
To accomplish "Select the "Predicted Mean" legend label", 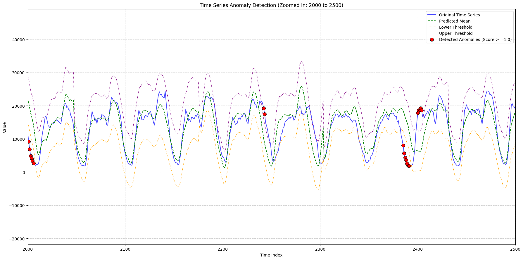I will pos(455,21).
